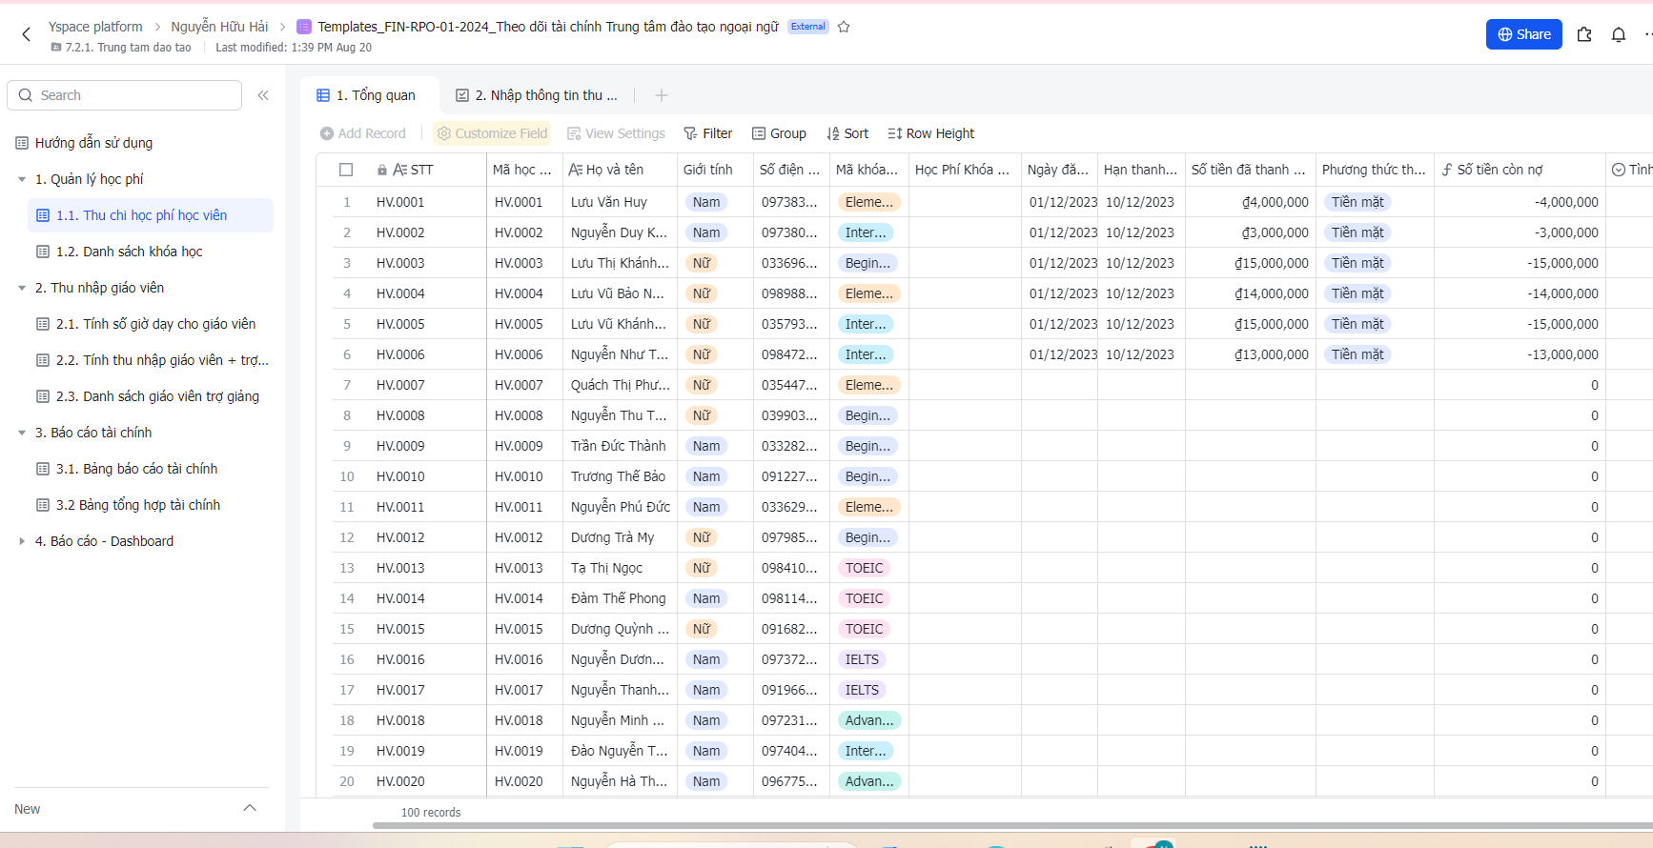Open the notifications bell

click(1619, 34)
